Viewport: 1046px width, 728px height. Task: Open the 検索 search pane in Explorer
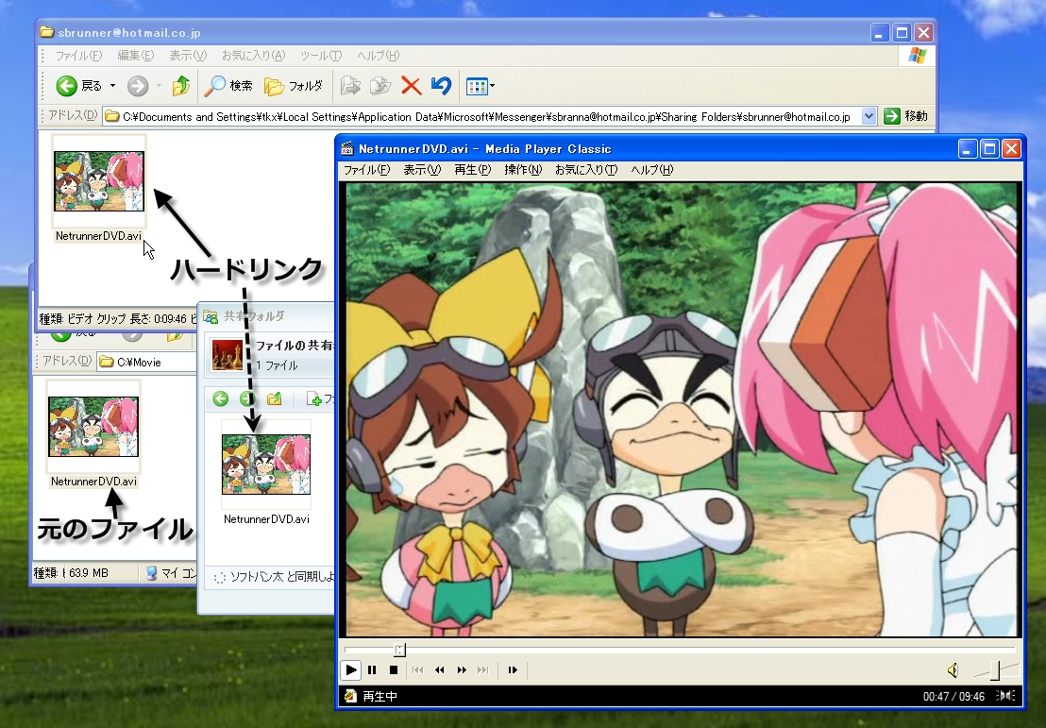(228, 85)
